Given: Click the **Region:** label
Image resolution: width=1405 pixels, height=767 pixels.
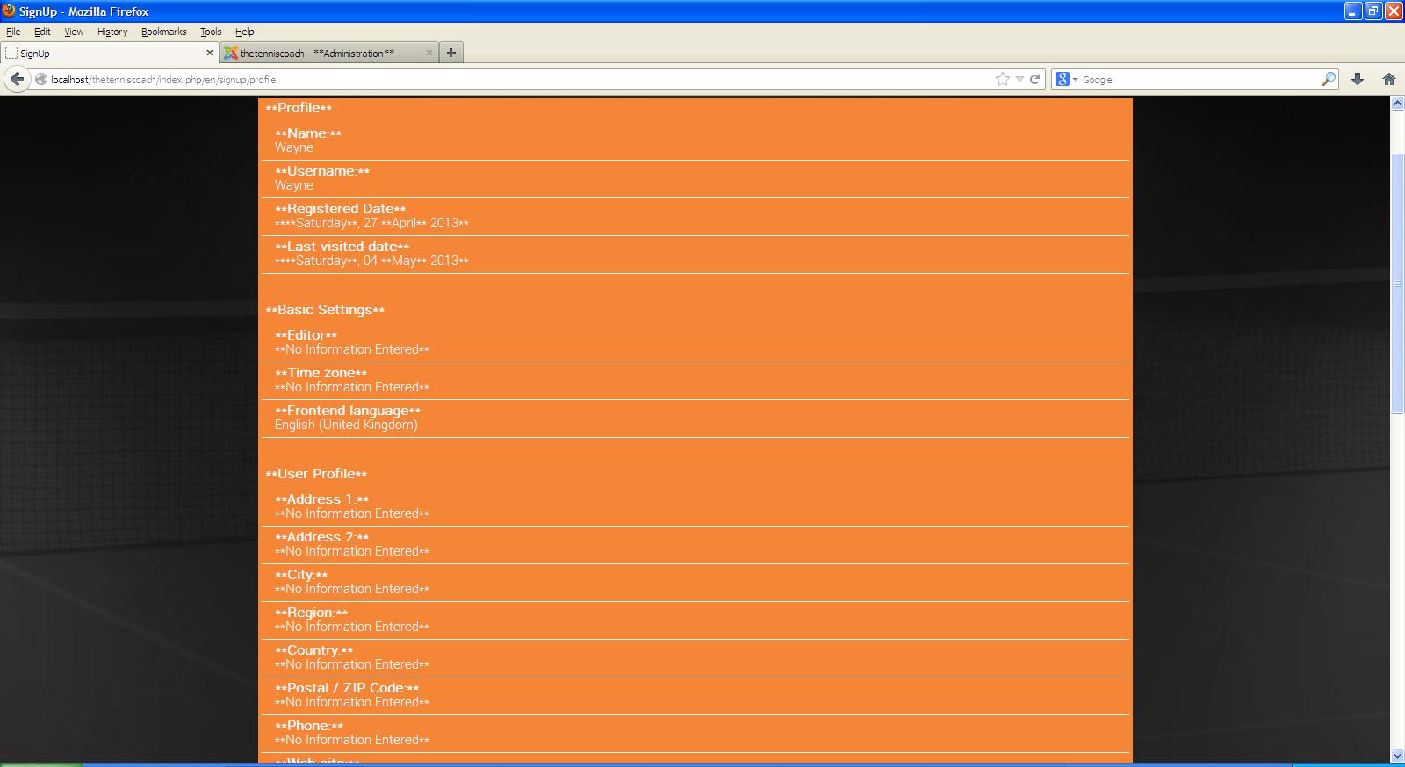Looking at the screenshot, I should pos(312,613).
